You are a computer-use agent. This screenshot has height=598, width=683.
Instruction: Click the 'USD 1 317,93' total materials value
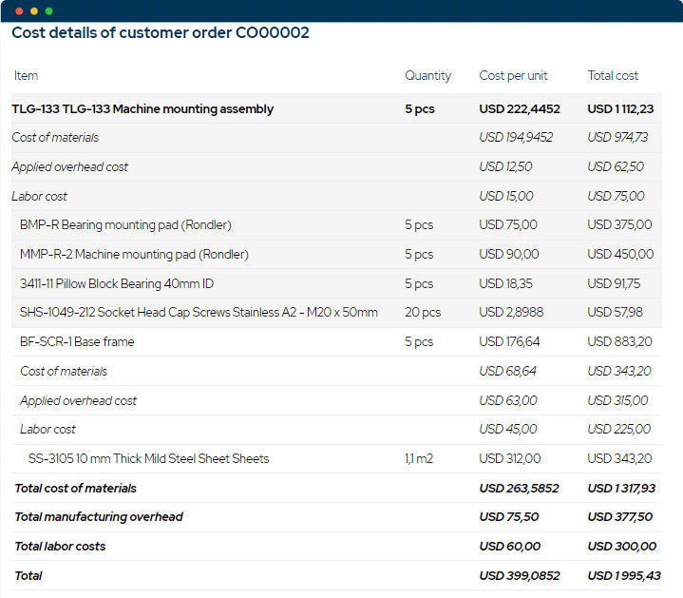click(621, 489)
